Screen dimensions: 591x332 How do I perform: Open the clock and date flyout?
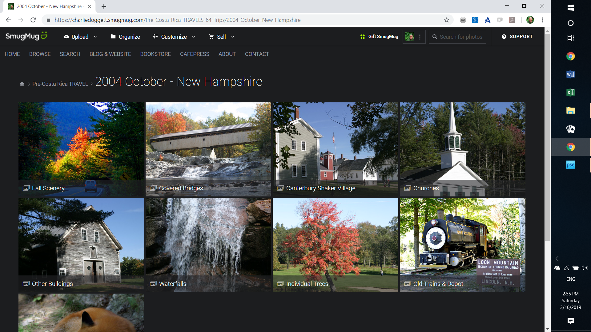[571, 301]
